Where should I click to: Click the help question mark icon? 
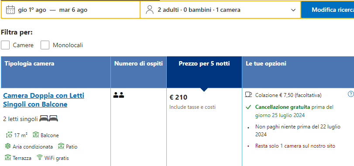pos(351,94)
